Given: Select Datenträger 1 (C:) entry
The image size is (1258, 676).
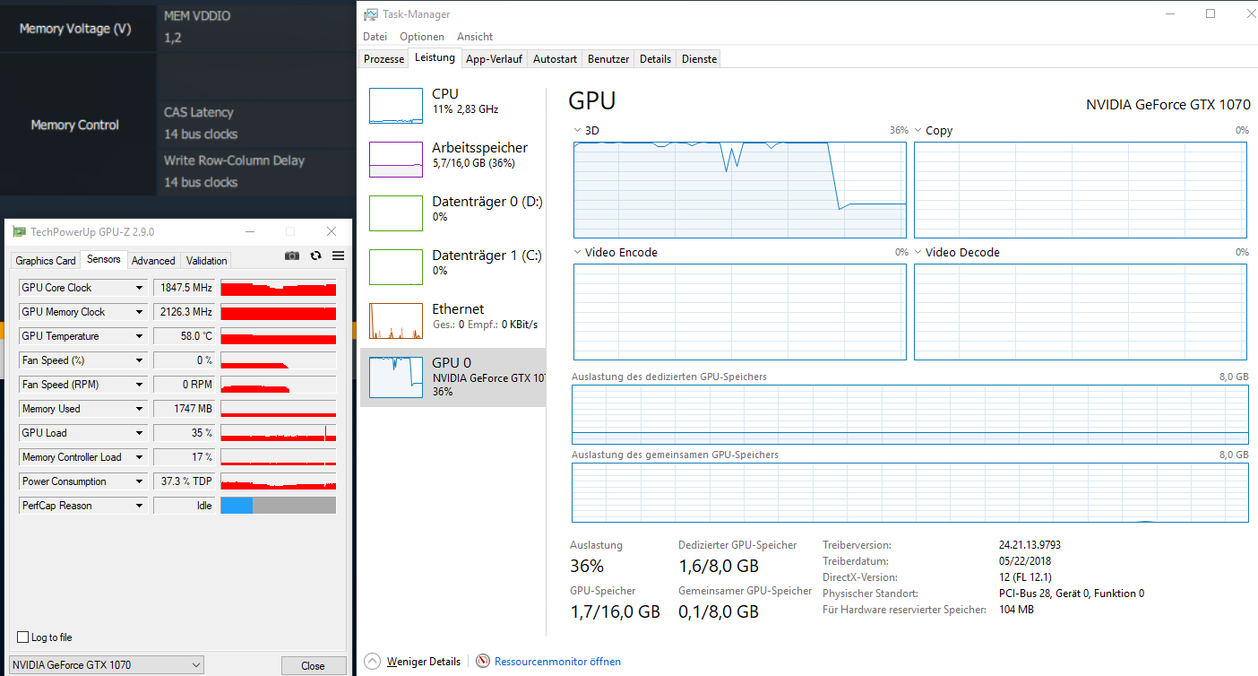Looking at the screenshot, I should tap(453, 267).
